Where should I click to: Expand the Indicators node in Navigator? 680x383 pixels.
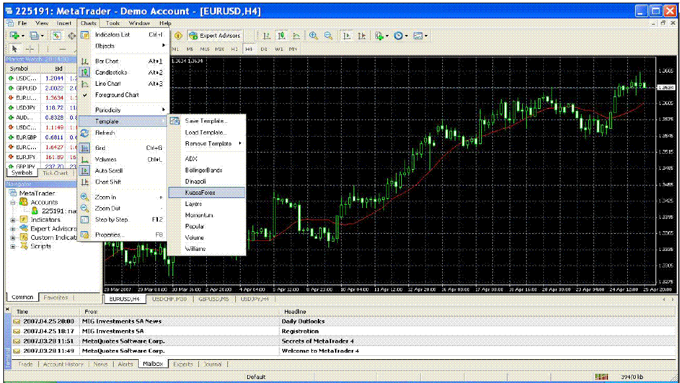click(x=14, y=220)
